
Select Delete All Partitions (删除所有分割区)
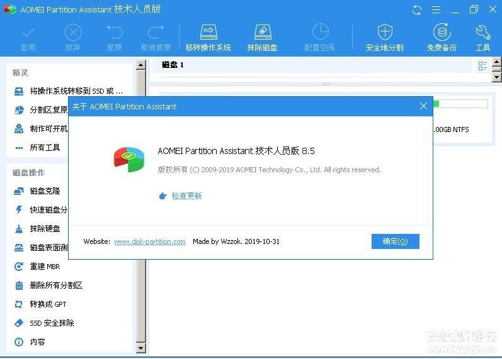pos(56,285)
